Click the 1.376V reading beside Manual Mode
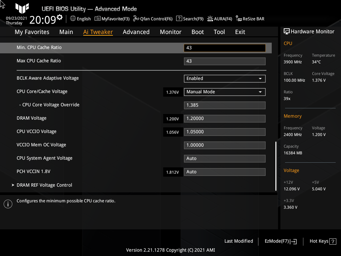This screenshot has width=341, height=256. point(172,92)
